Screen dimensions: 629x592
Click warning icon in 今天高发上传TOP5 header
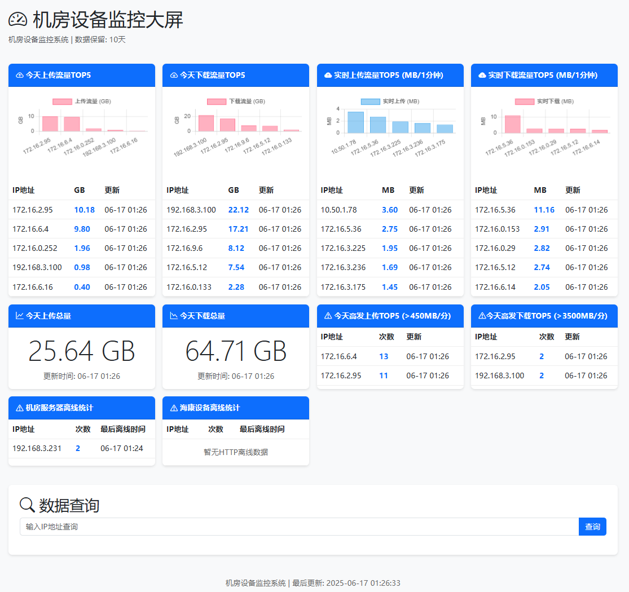tap(328, 316)
